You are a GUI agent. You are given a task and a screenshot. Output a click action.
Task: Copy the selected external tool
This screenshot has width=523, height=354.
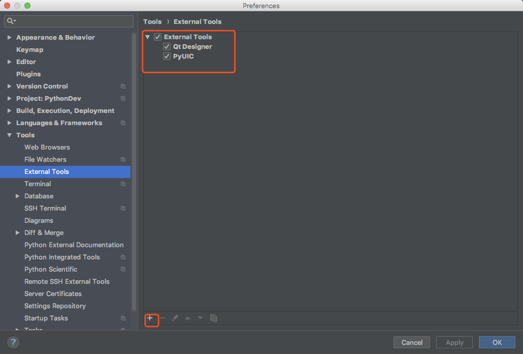(214, 318)
